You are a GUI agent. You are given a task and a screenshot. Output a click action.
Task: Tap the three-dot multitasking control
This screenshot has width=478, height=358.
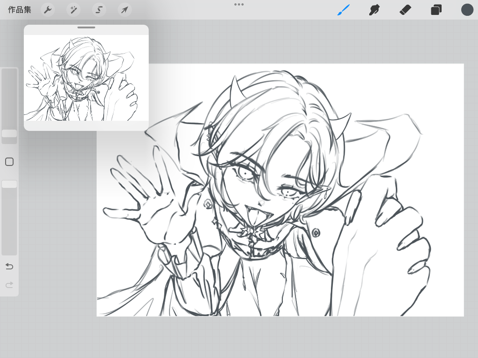coord(239,4)
